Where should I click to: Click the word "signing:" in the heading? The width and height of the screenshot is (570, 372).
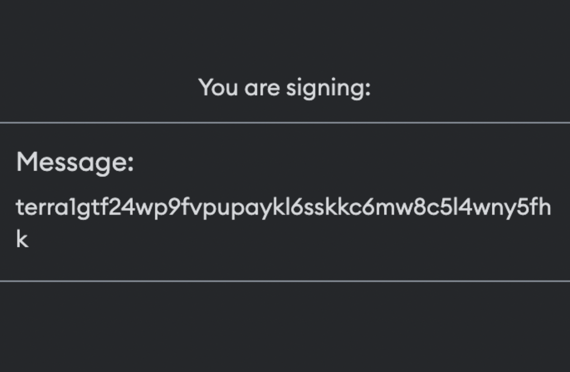coord(328,88)
